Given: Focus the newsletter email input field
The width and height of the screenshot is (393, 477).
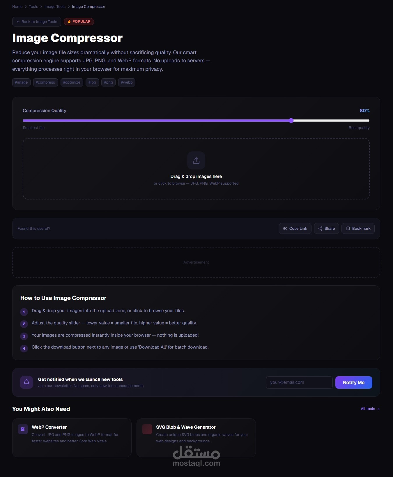Looking at the screenshot, I should (299, 383).
